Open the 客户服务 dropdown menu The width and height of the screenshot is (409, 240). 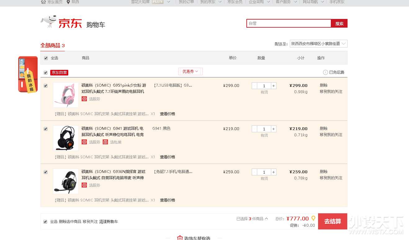tap(286, 2)
